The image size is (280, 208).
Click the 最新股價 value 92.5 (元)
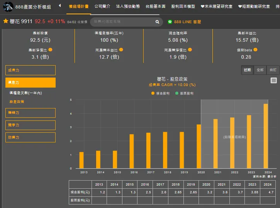[x=40, y=40]
